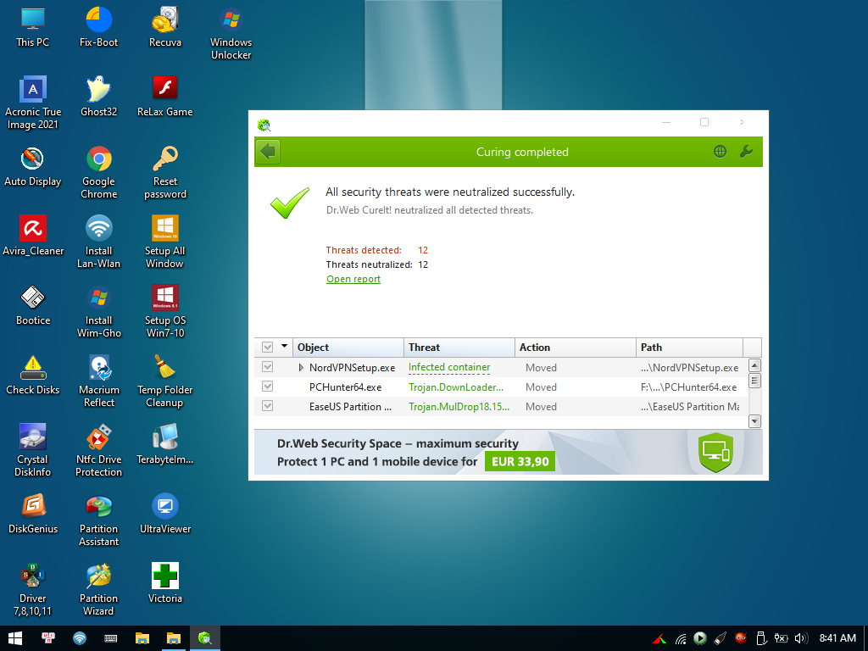Click the threat list scrollbar thumb

click(754, 381)
